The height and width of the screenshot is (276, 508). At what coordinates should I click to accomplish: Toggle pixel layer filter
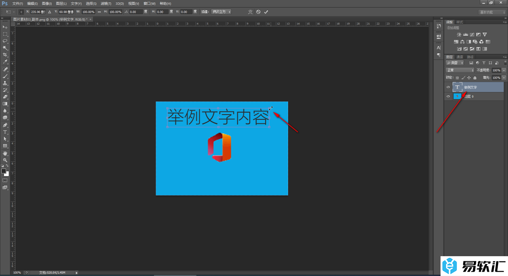pyautogui.click(x=471, y=63)
